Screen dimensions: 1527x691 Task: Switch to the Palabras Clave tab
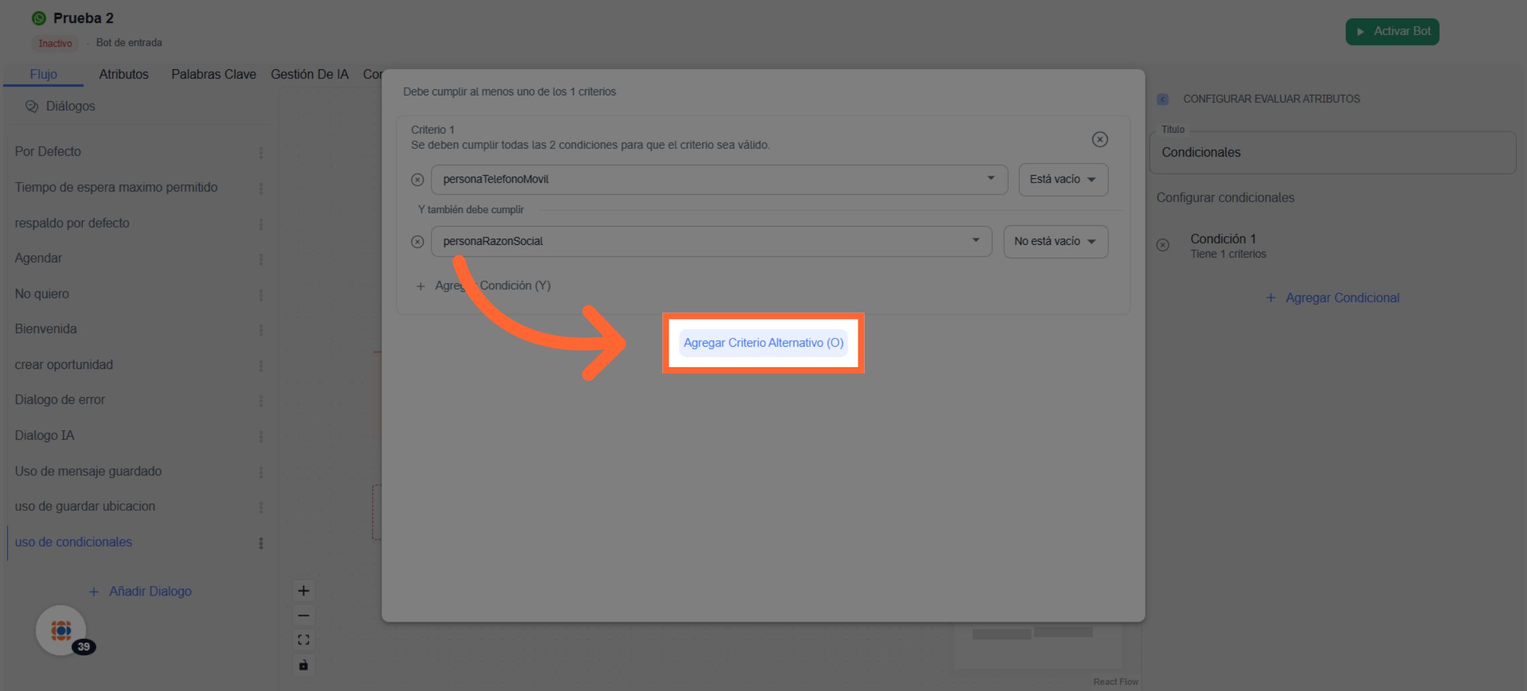click(x=213, y=74)
